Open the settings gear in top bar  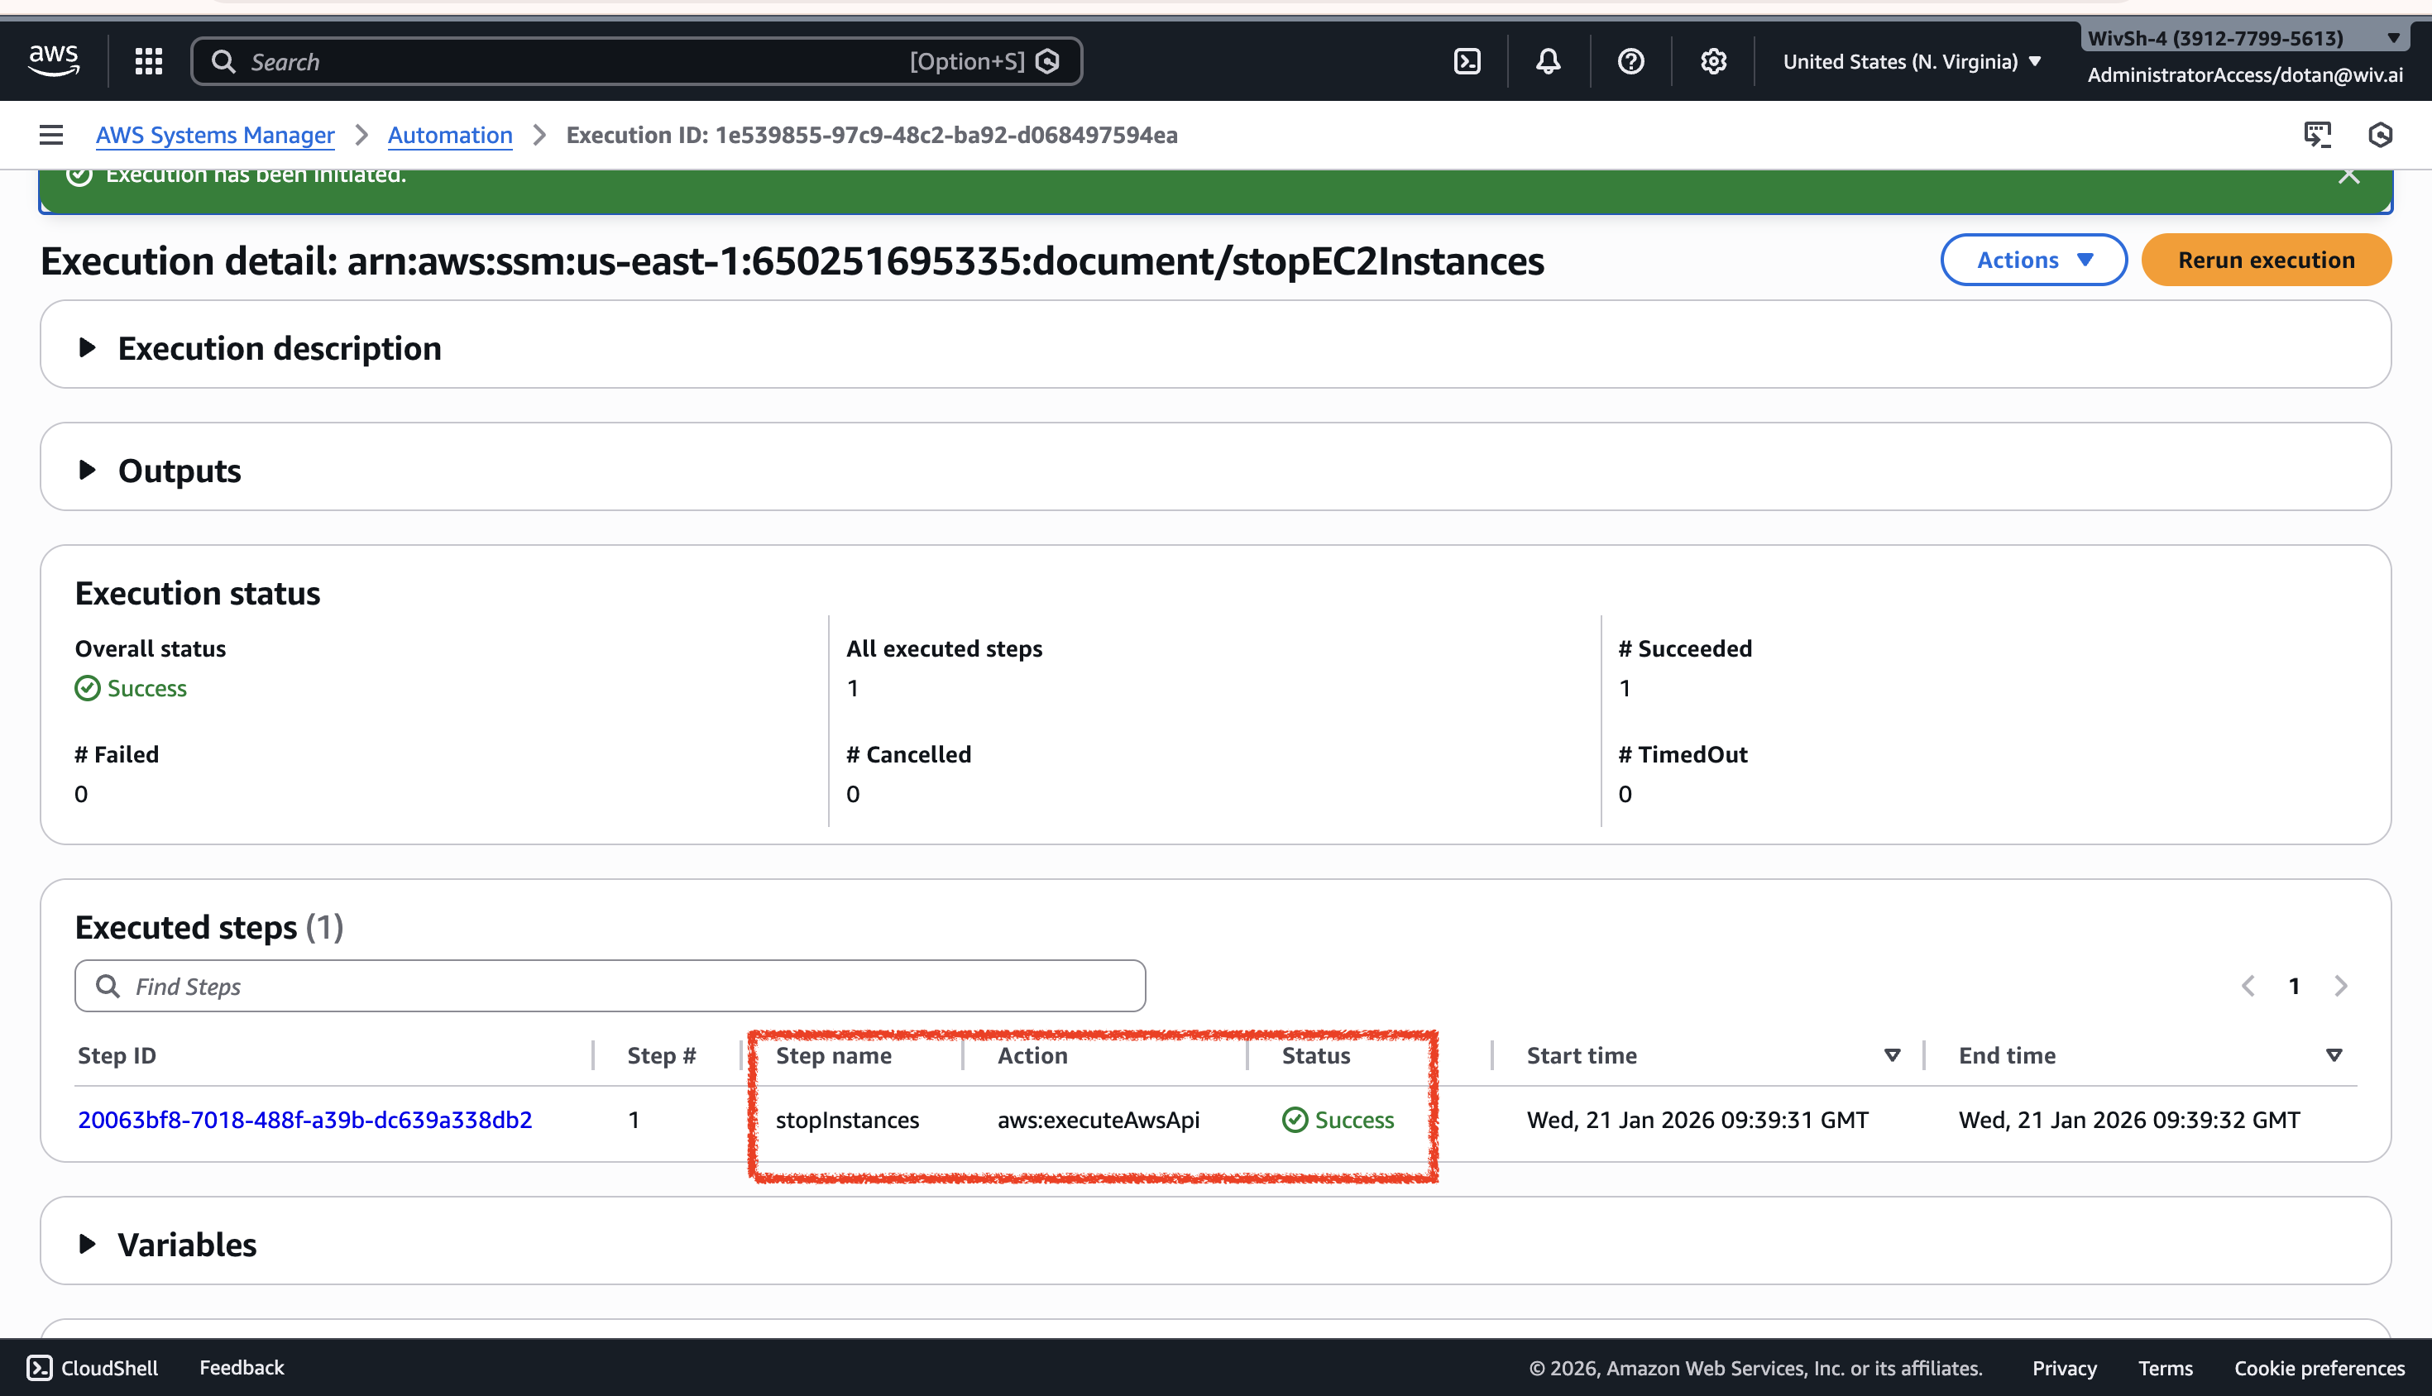click(x=1713, y=61)
